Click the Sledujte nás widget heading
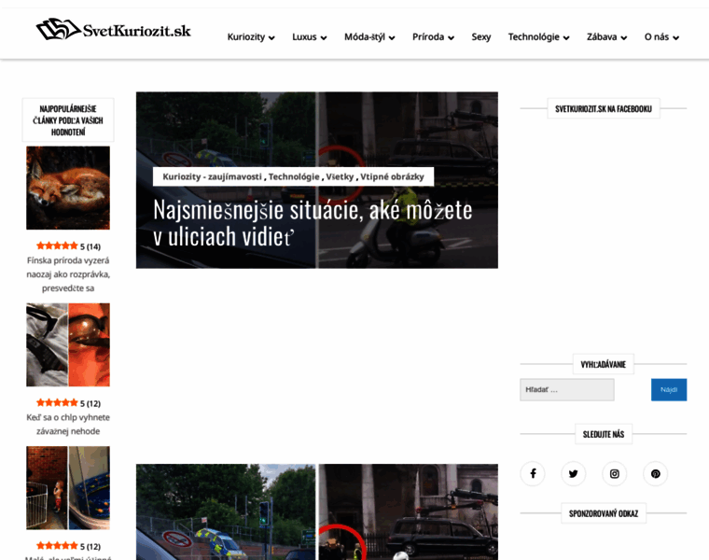Screen dimensions: 709x560 click(x=604, y=434)
